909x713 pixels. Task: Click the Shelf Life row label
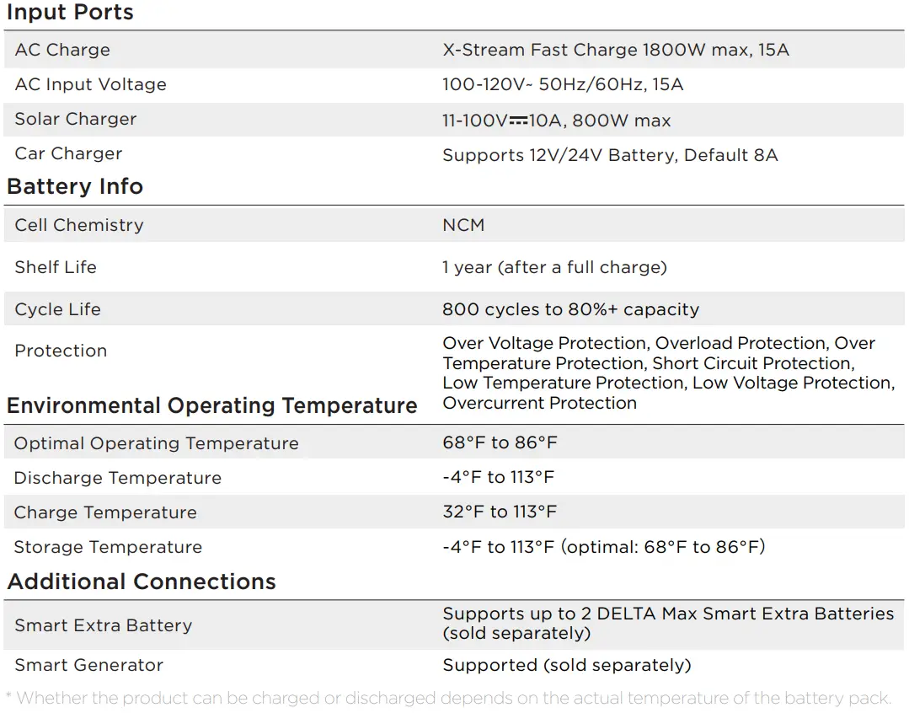pyautogui.click(x=56, y=267)
